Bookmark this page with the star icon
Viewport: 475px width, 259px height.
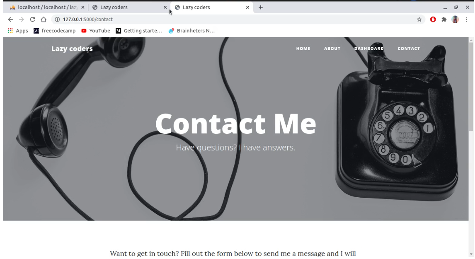click(419, 19)
